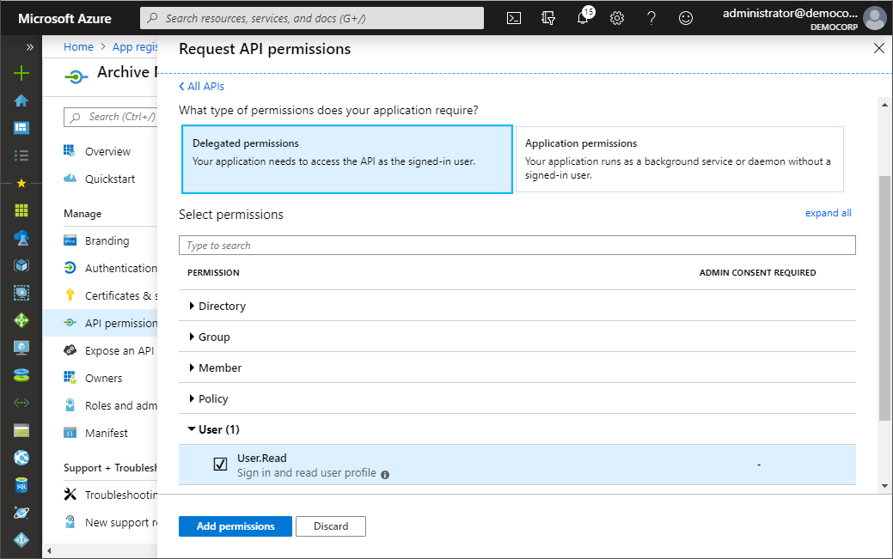The height and width of the screenshot is (559, 893).
Task: Open the feedback smiley icon
Action: [686, 18]
